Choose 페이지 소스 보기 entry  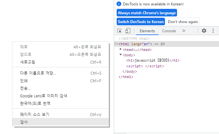pos(61,114)
